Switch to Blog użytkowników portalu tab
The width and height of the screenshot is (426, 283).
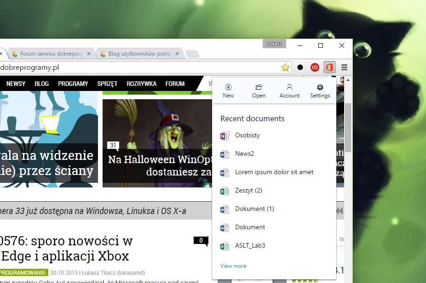(139, 54)
